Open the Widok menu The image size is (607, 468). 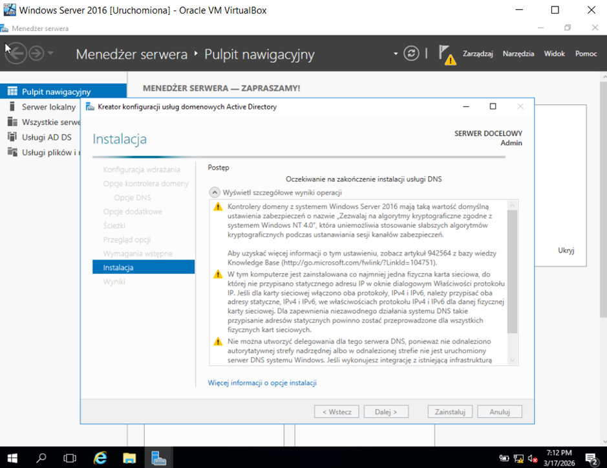pyautogui.click(x=554, y=54)
